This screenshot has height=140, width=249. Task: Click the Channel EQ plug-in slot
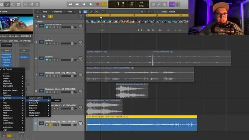point(6,57)
